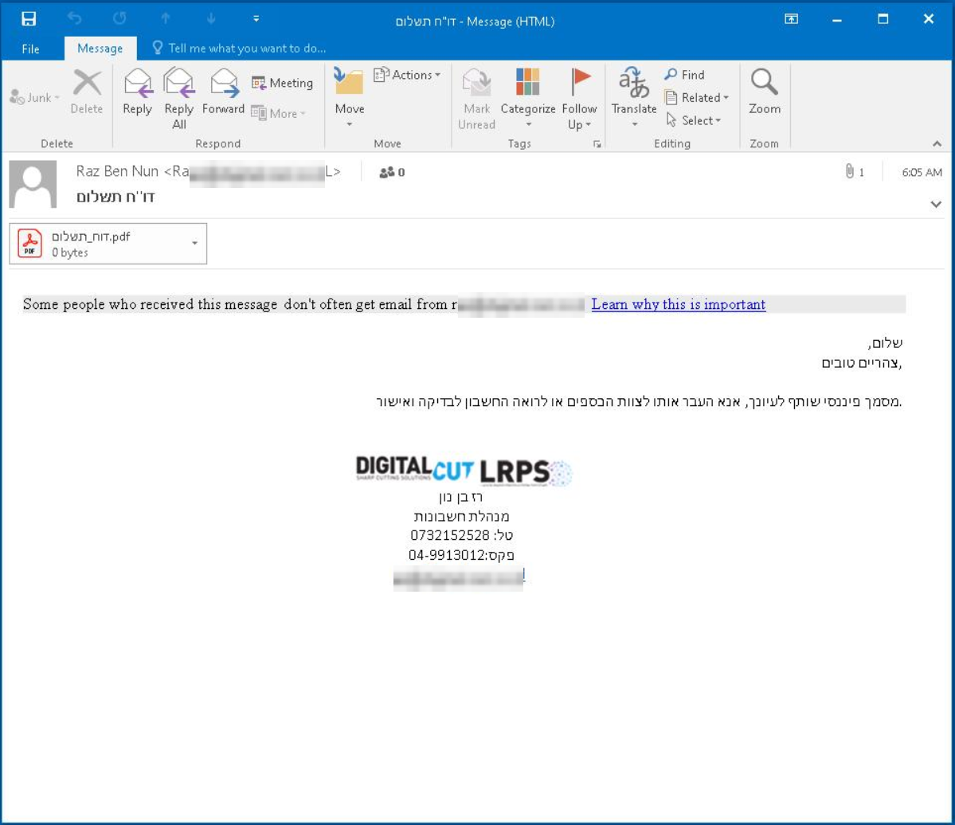955x825 pixels.
Task: Click the recipients count icon
Action: pyautogui.click(x=392, y=172)
